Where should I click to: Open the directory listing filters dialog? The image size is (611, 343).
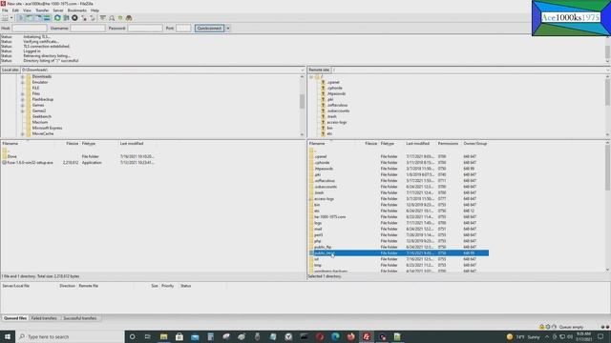click(x=102, y=18)
